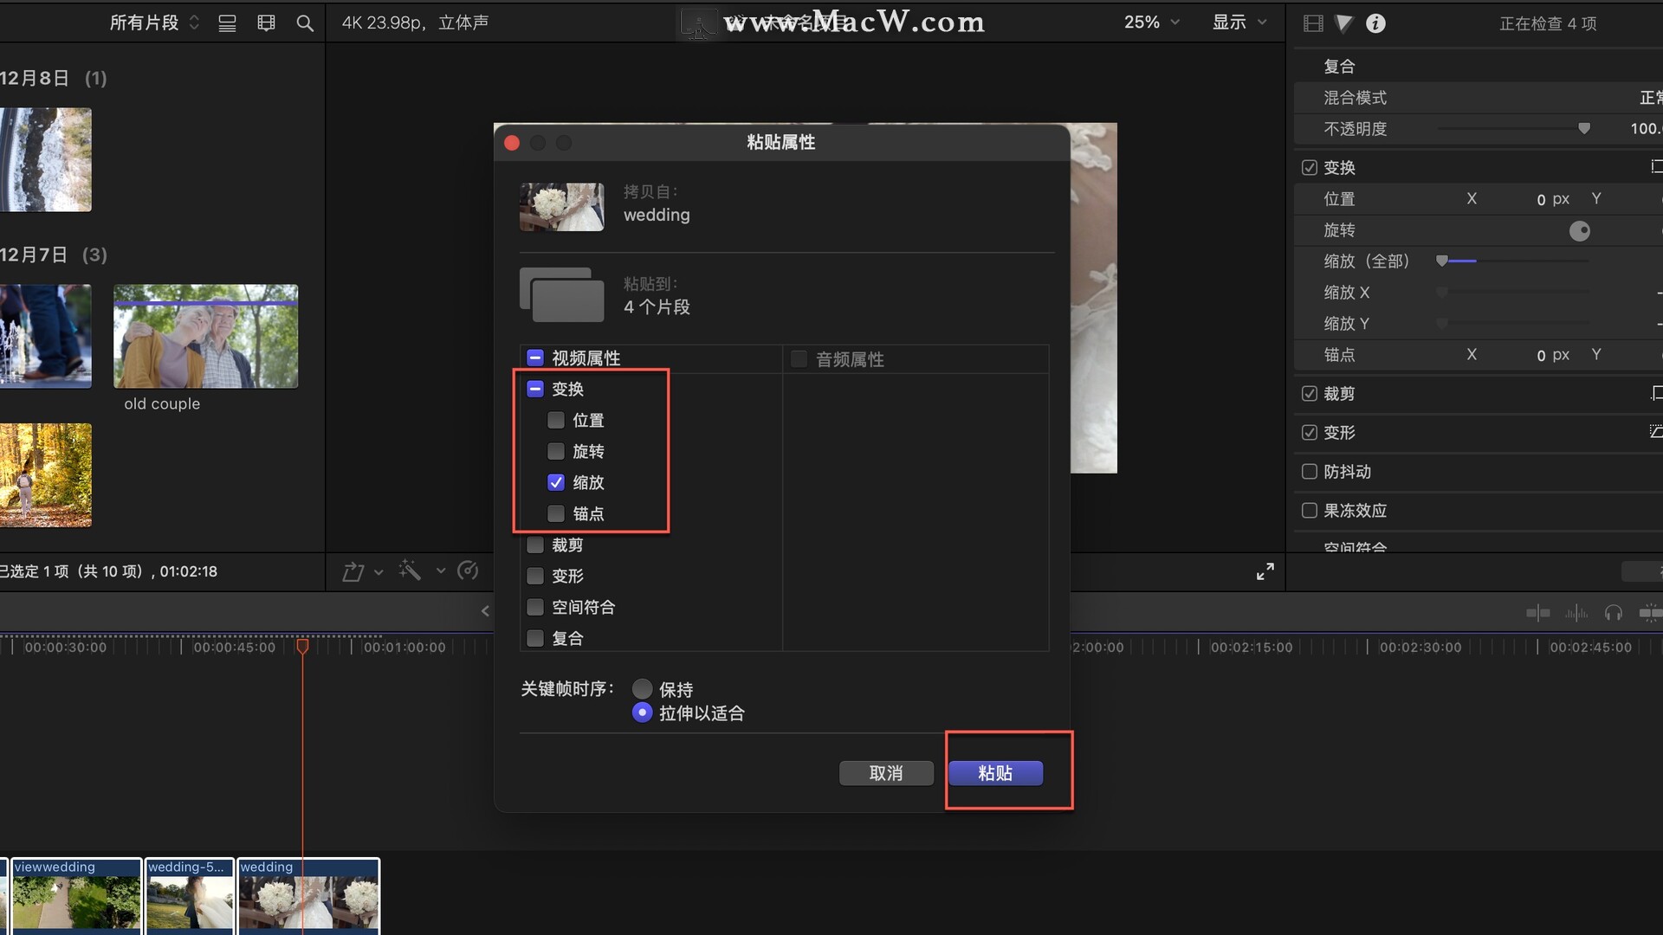Expand enhancements wand dropdown arrow
Image resolution: width=1663 pixels, height=935 pixels.
pyautogui.click(x=440, y=571)
